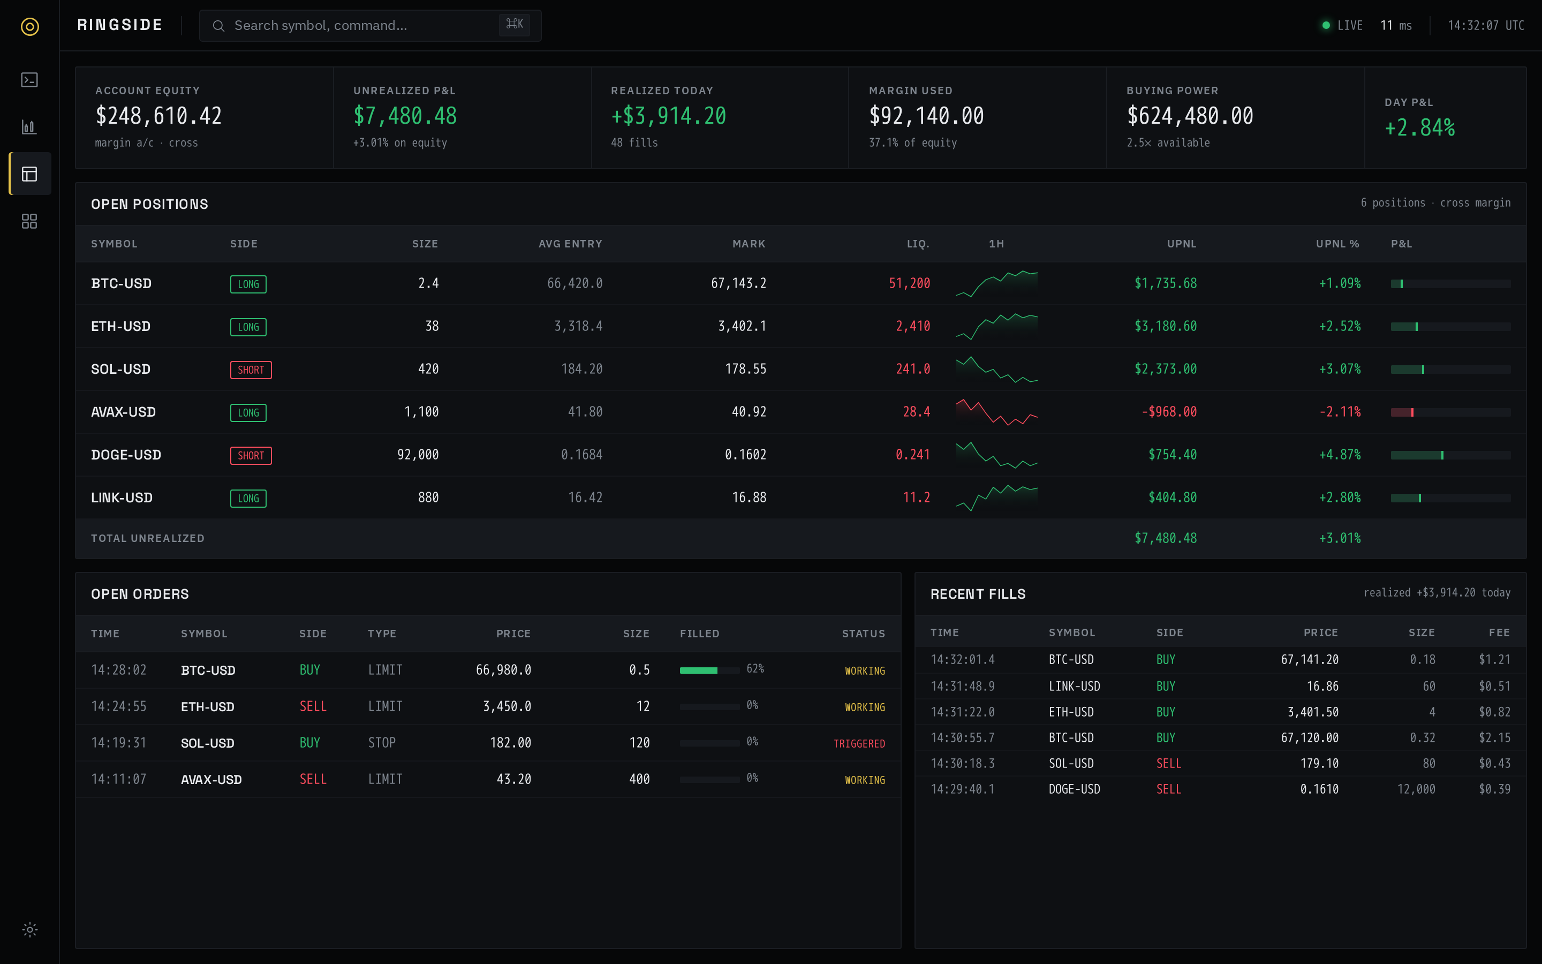Open the BTC-USD 1H sparkline chart

pos(996,284)
